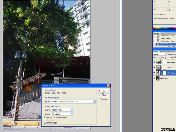Enable Lock position move icon
Screen dimensions: 176x132
click(x=163, y=58)
